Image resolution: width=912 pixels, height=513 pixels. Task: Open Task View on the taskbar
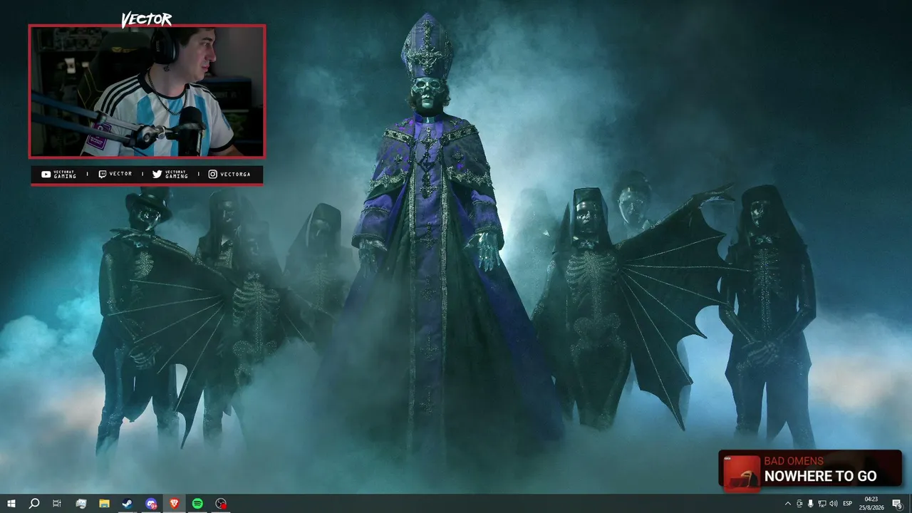pos(57,504)
